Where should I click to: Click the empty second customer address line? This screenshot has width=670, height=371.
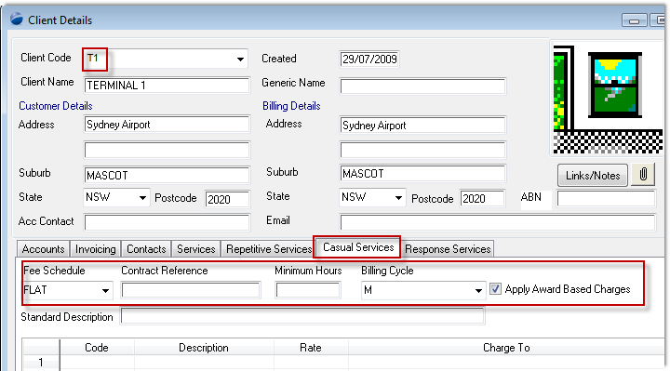coord(167,151)
